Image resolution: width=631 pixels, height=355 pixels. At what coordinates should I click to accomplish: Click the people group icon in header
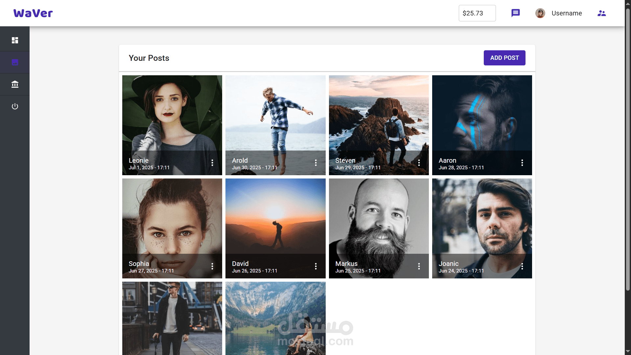(601, 13)
